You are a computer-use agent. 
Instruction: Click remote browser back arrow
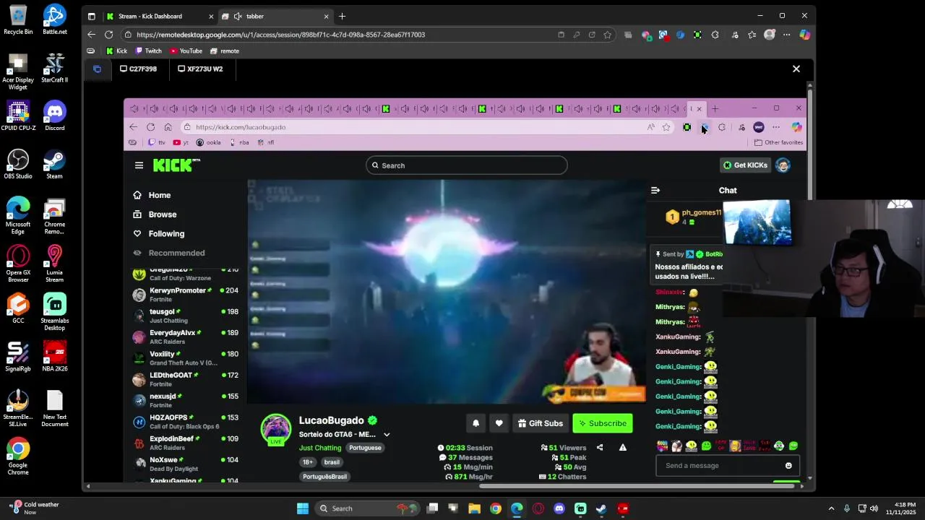[133, 127]
